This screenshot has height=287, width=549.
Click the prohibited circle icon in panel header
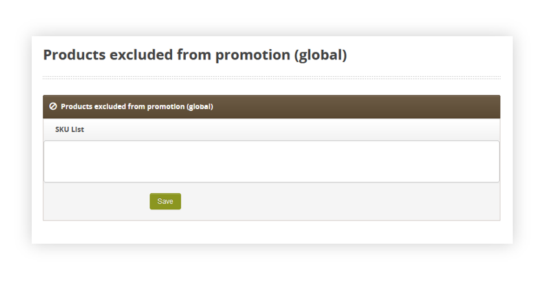pyautogui.click(x=53, y=106)
